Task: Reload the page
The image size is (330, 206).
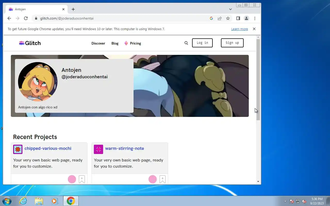Action: point(26,18)
